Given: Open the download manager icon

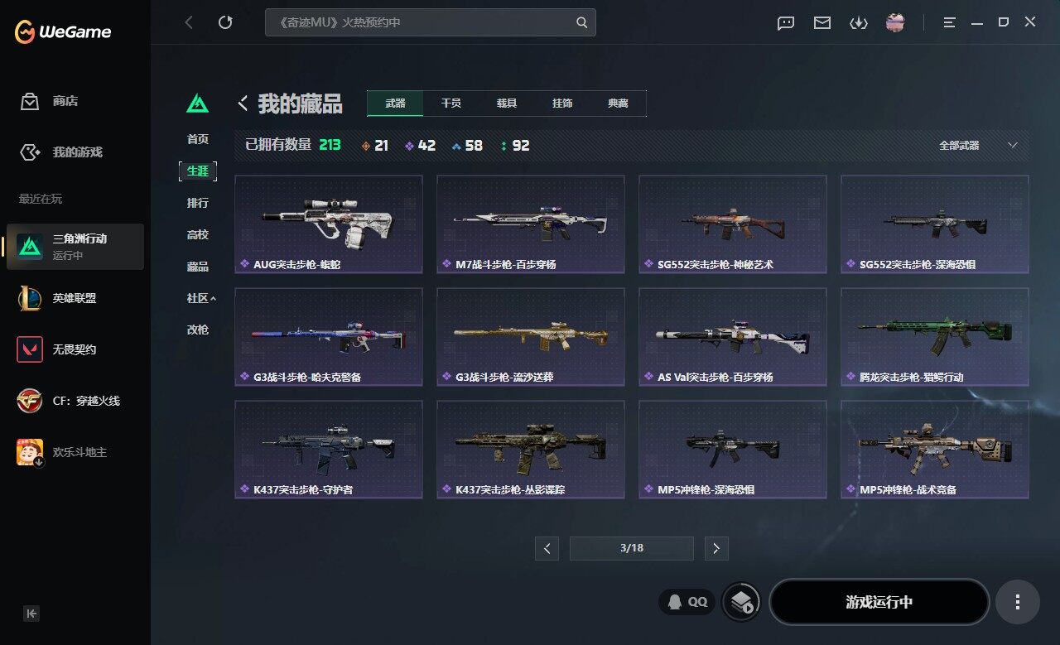Looking at the screenshot, I should coord(859,23).
